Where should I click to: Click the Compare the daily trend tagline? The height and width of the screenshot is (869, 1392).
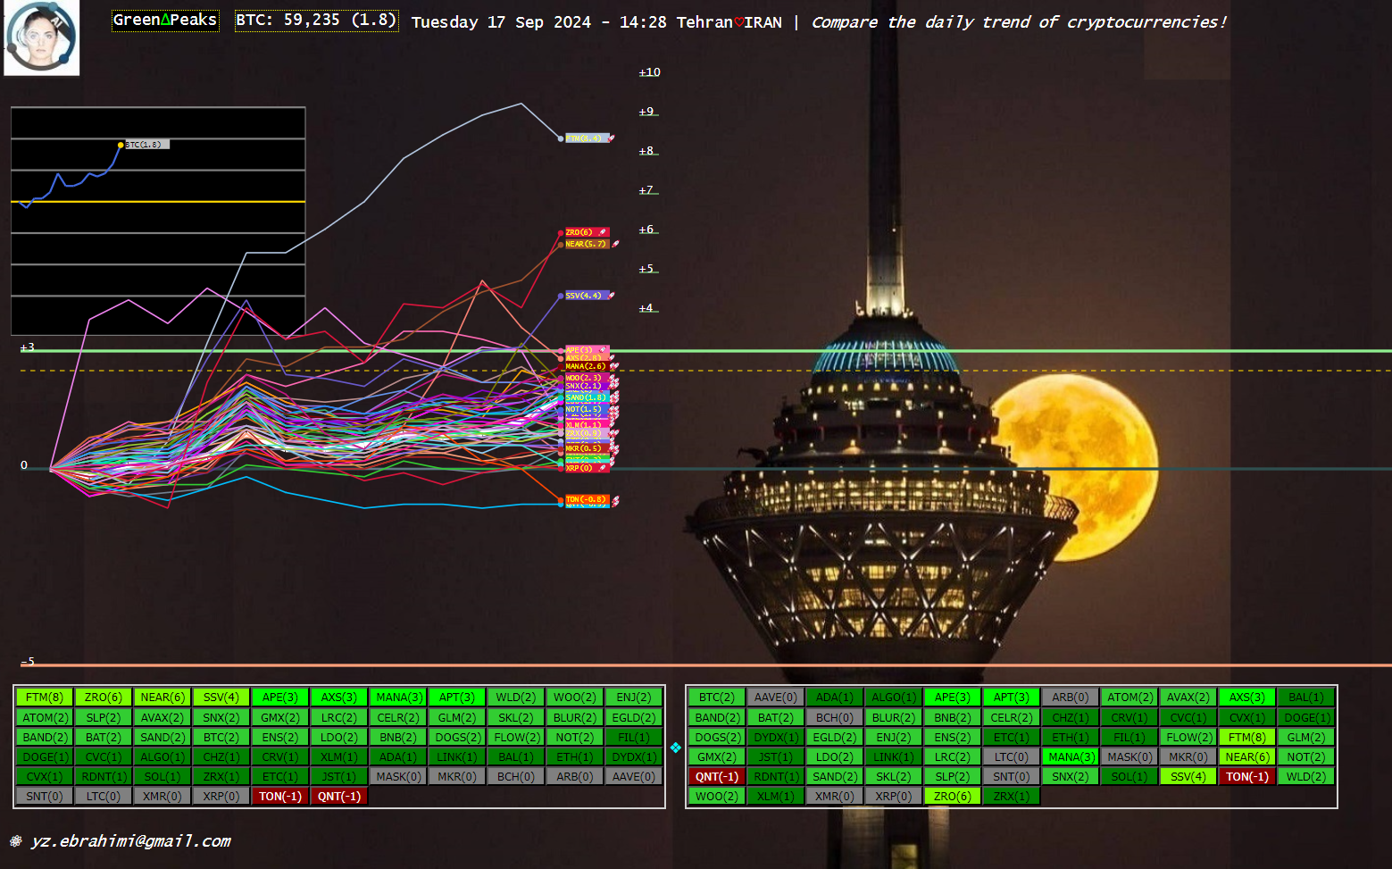point(1019,22)
